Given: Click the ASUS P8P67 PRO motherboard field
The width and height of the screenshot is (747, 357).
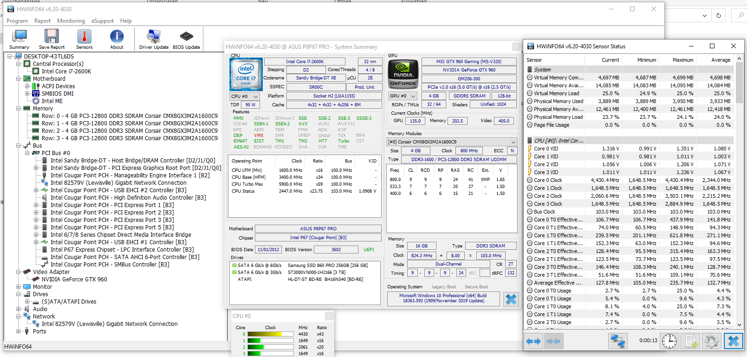Looking at the screenshot, I should (318, 229).
